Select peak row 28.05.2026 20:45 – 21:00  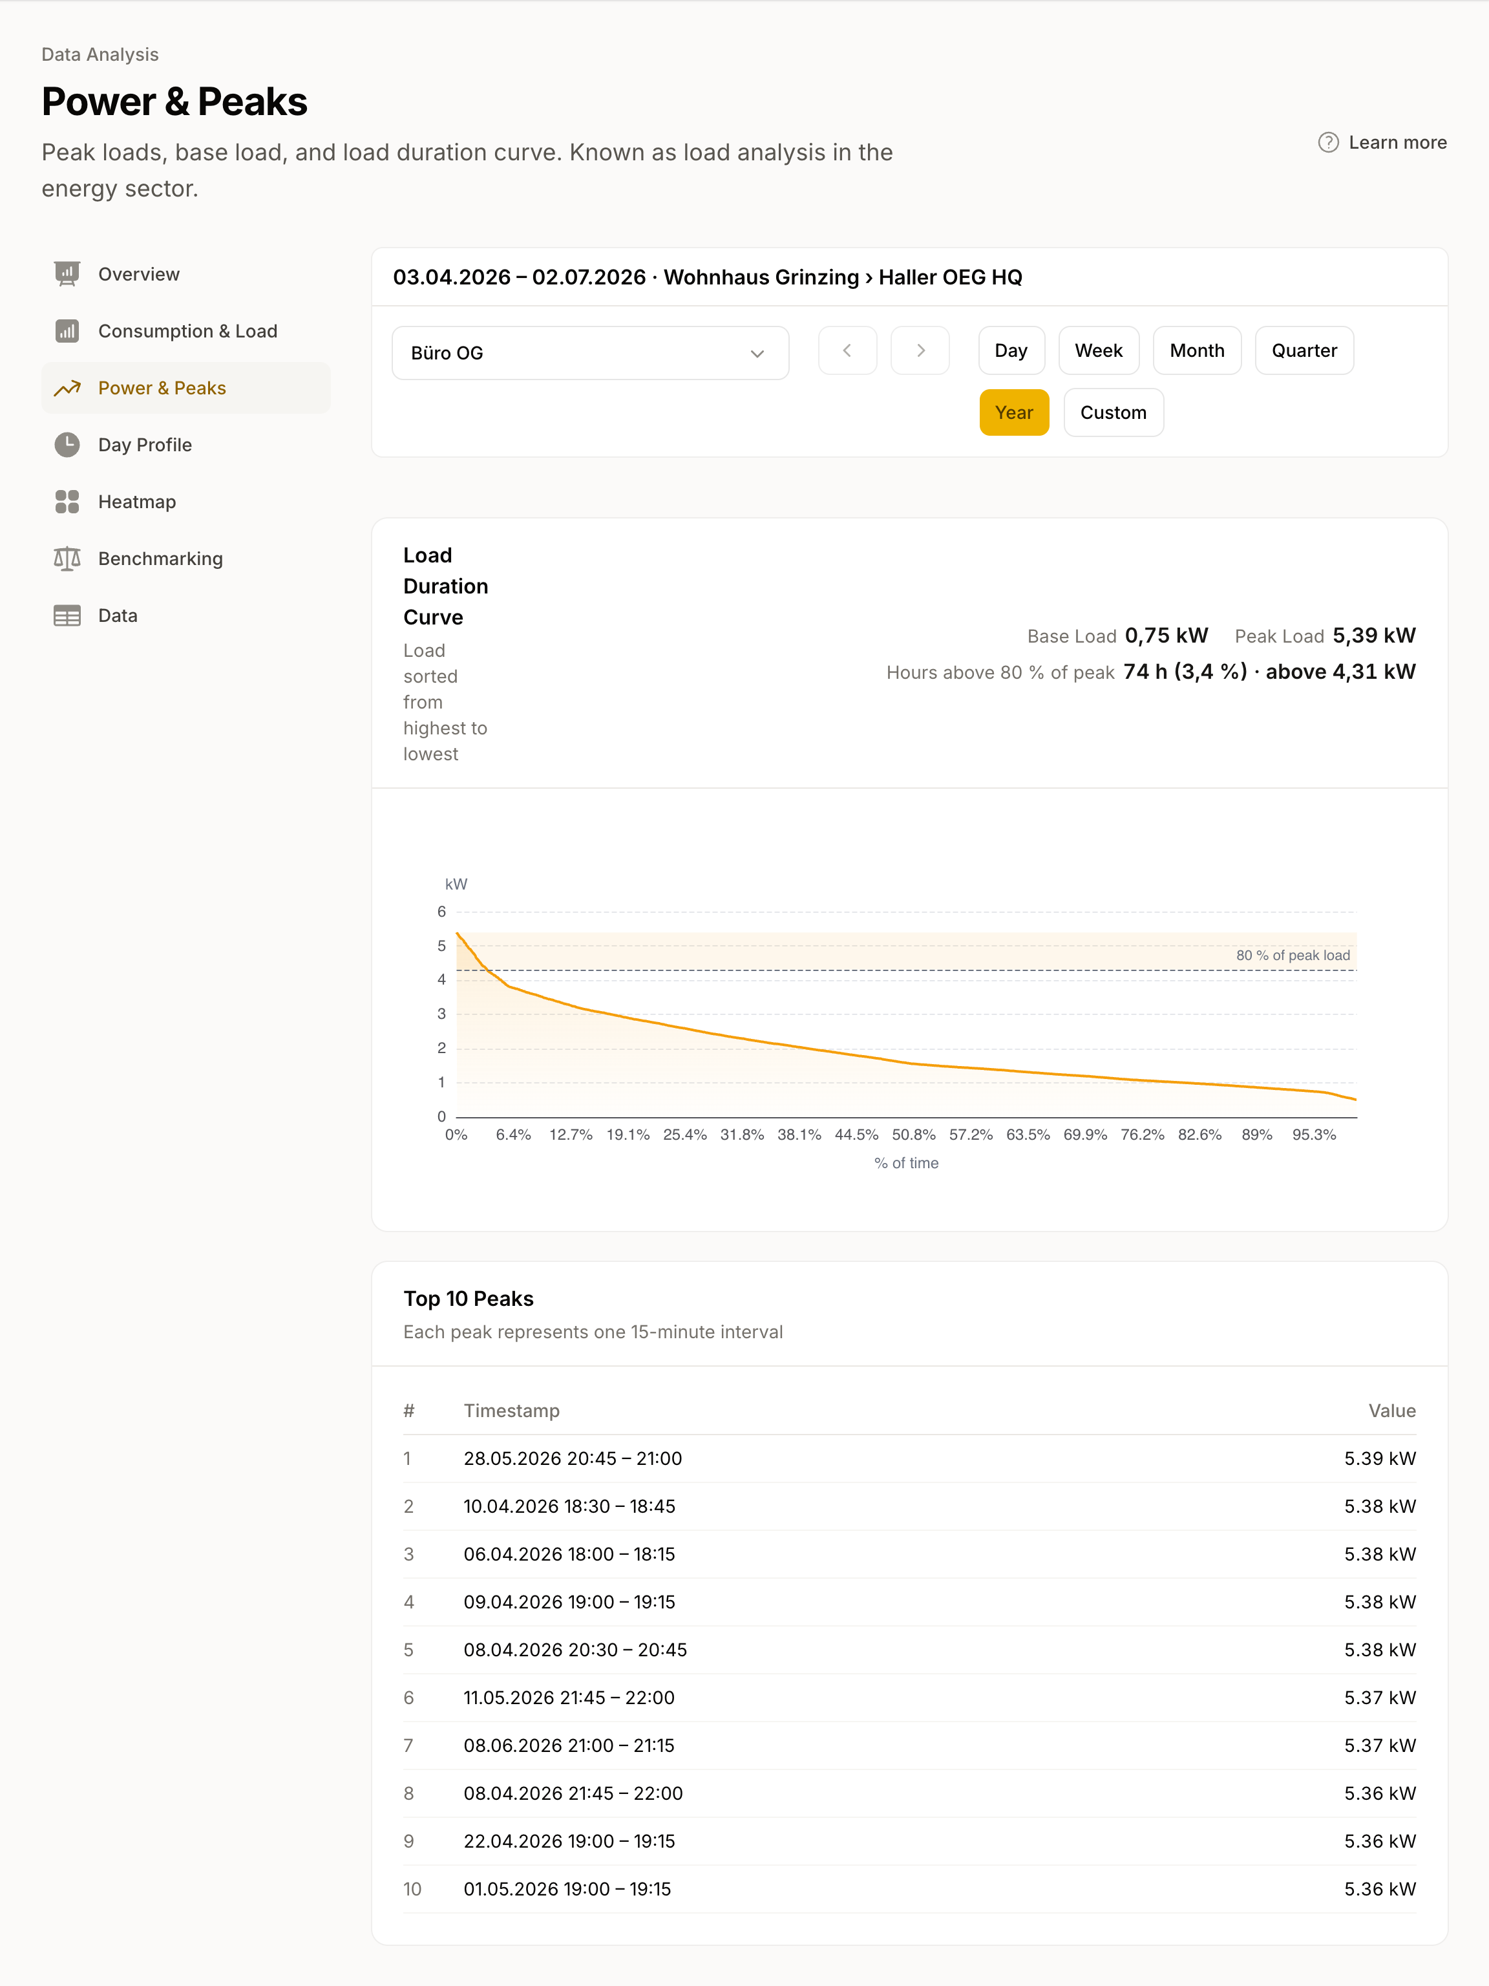pos(909,1458)
